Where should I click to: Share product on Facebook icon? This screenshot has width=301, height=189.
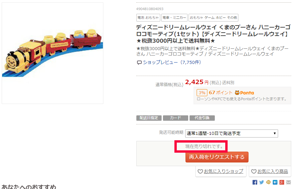[x=255, y=182]
